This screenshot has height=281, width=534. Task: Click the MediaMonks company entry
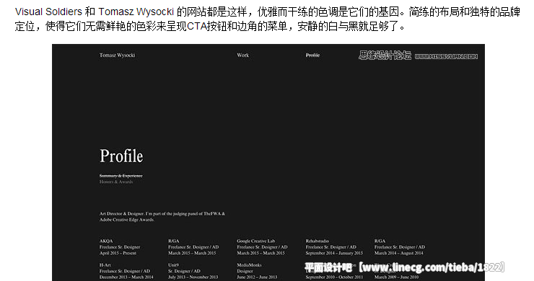pyautogui.click(x=249, y=265)
